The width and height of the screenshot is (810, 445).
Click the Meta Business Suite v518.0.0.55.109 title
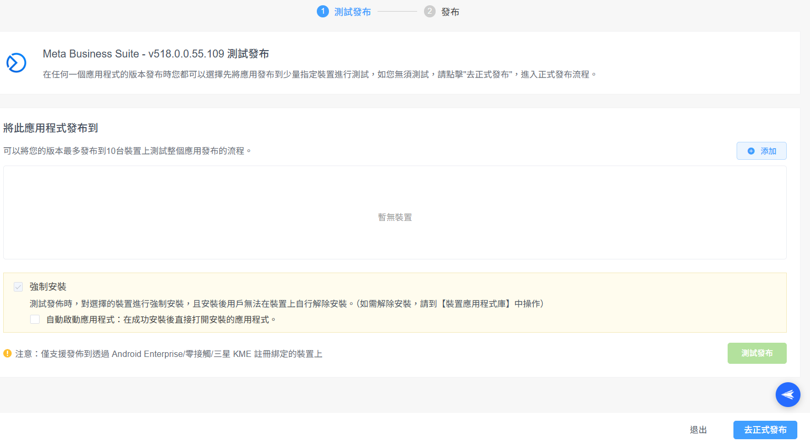click(x=156, y=54)
